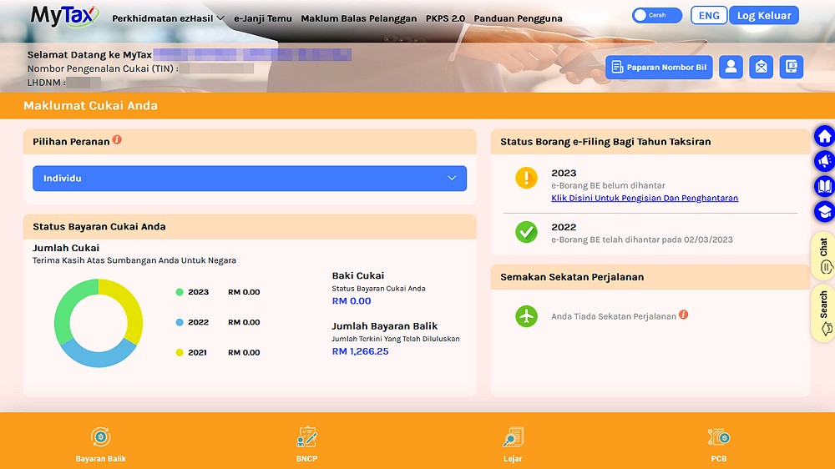Click the blue 2022 legend dot
The width and height of the screenshot is (835, 469).
180,322
